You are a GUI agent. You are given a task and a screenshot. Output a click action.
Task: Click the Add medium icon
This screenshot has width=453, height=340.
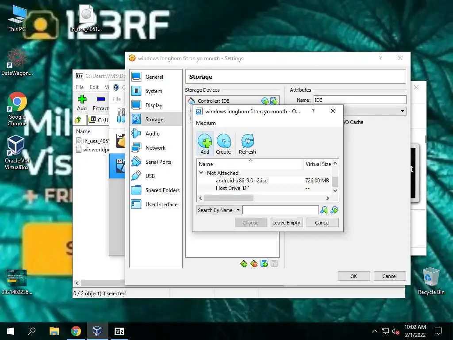point(205,144)
